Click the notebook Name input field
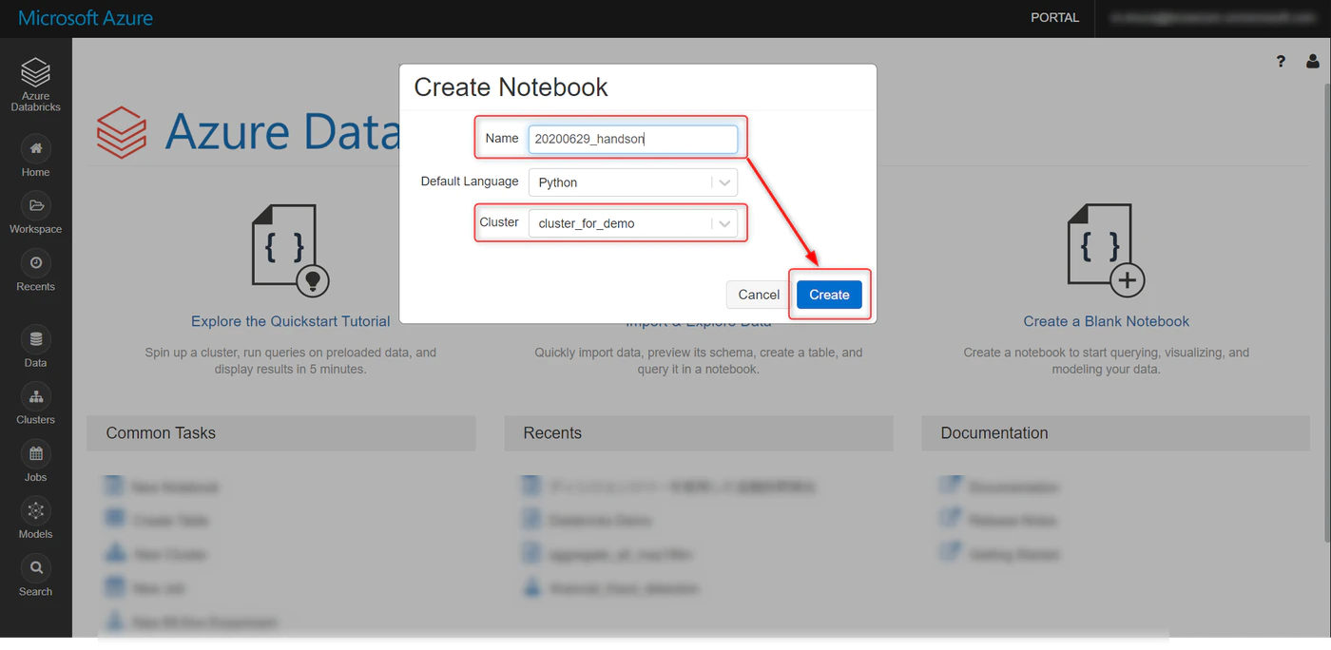 [x=633, y=139]
